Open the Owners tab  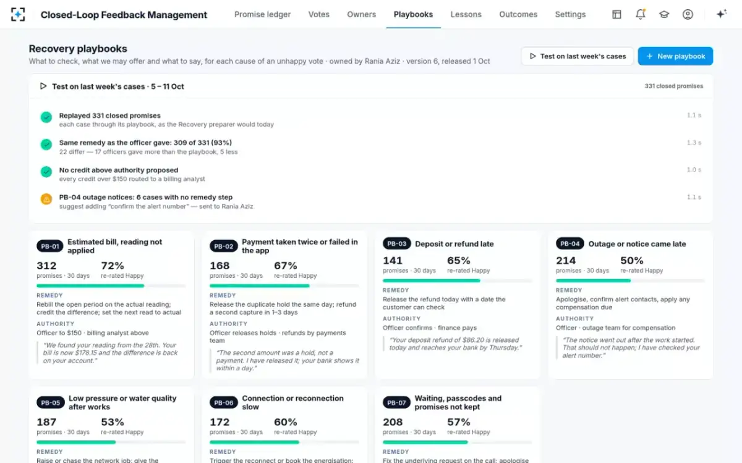[362, 14]
